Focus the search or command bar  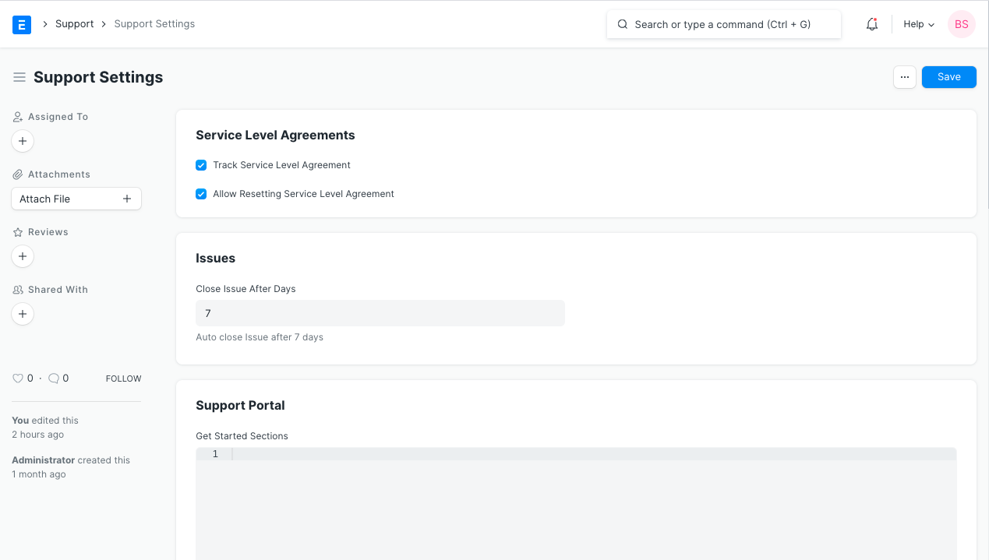pyautogui.click(x=723, y=24)
